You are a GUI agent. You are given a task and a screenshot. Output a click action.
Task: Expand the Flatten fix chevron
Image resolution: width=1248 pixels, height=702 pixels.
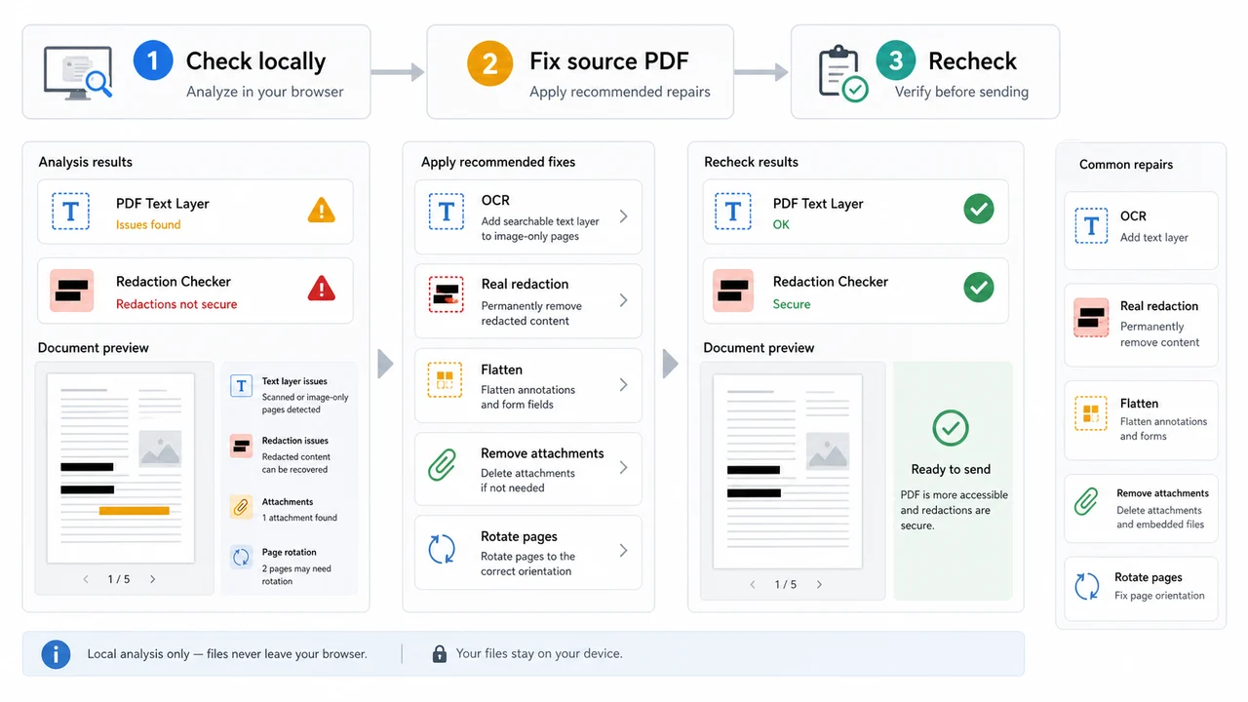tap(624, 385)
